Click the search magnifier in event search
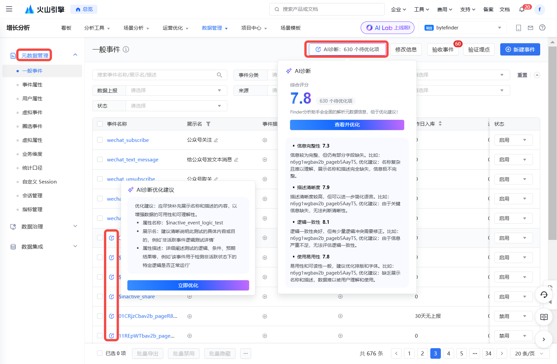The height and width of the screenshot is (364, 557). 219,75
